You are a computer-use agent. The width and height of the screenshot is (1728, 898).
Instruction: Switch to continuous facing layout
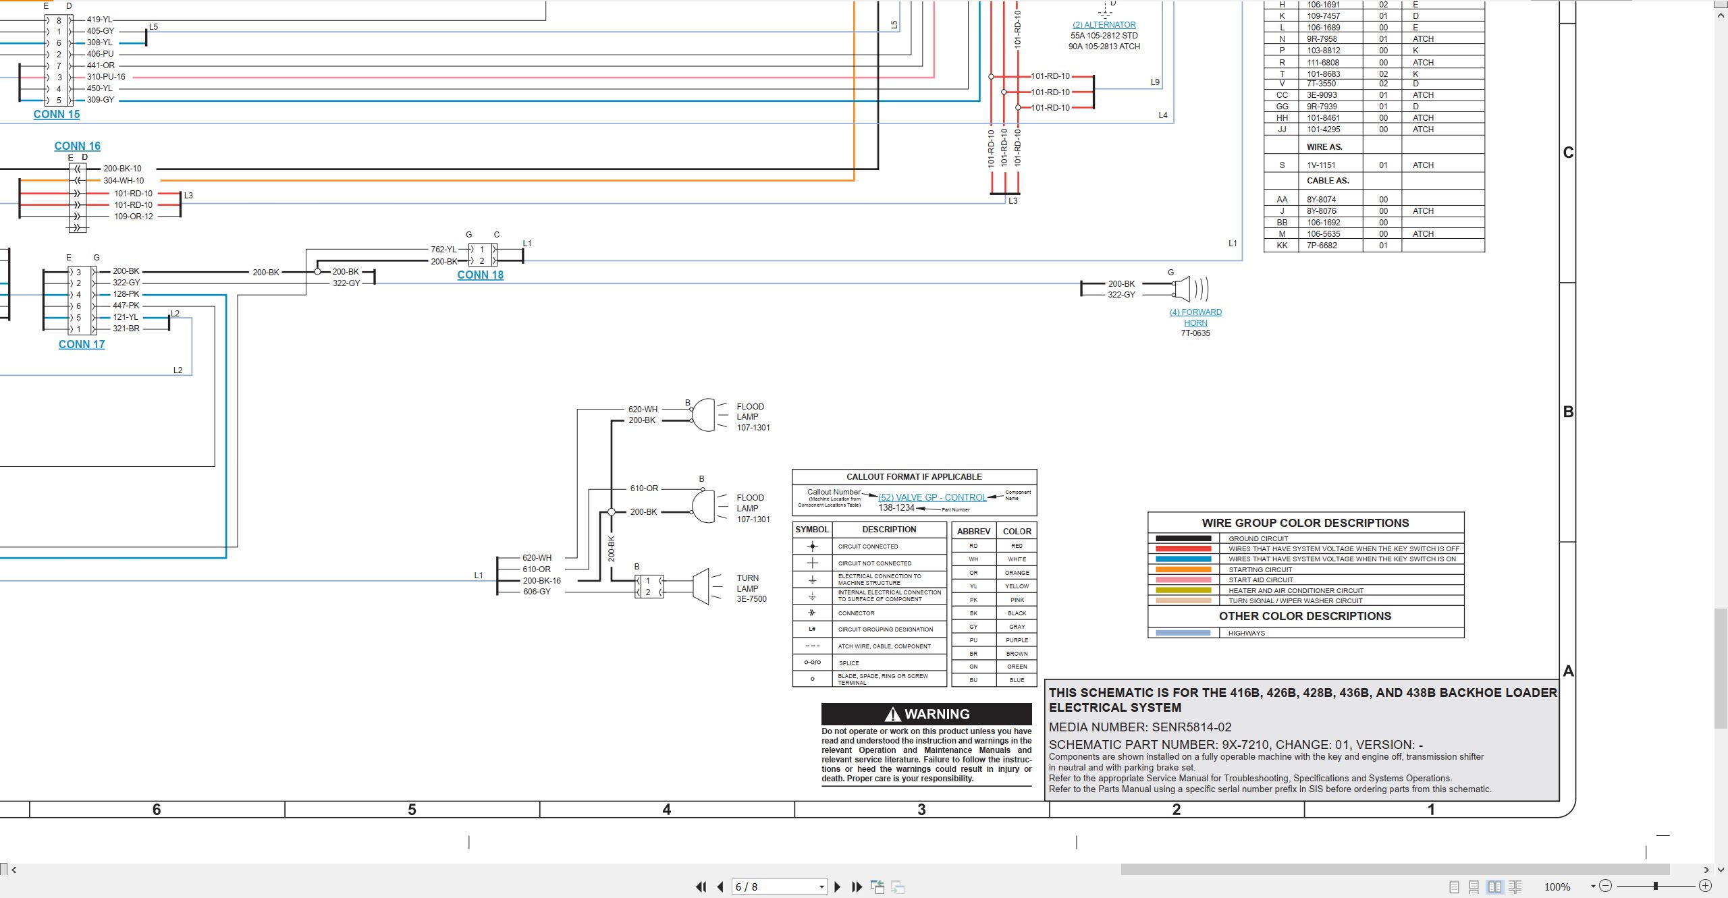pyautogui.click(x=1515, y=887)
